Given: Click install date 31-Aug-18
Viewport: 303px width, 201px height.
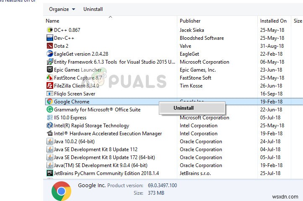Looking at the screenshot, I should (x=272, y=46).
